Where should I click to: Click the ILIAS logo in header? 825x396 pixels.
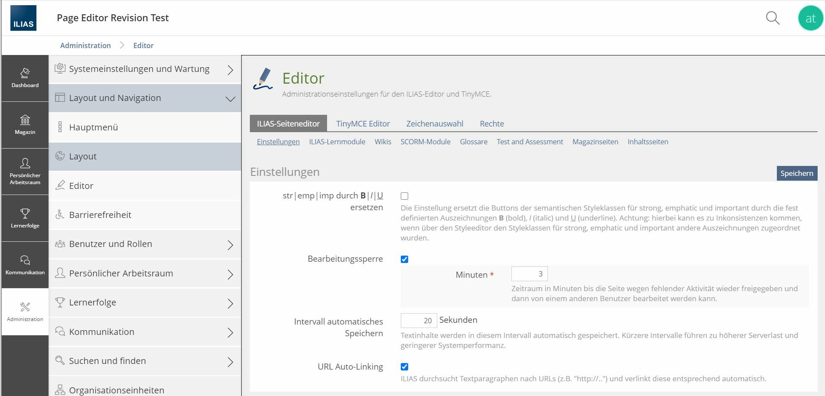(x=23, y=18)
